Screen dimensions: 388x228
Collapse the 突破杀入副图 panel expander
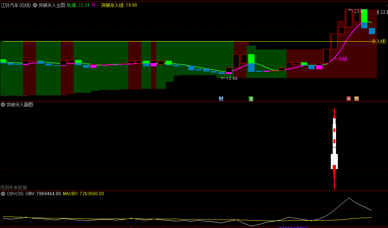[3, 105]
